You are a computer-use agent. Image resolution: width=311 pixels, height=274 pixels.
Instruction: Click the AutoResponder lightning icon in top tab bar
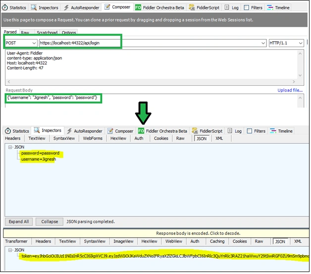(x=66, y=8)
